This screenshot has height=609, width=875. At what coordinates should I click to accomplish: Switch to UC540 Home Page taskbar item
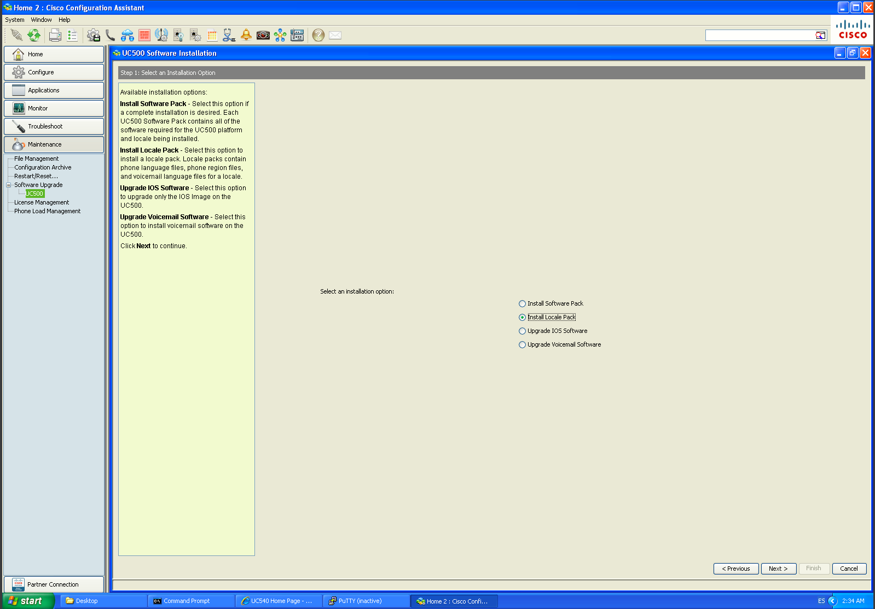coord(279,601)
